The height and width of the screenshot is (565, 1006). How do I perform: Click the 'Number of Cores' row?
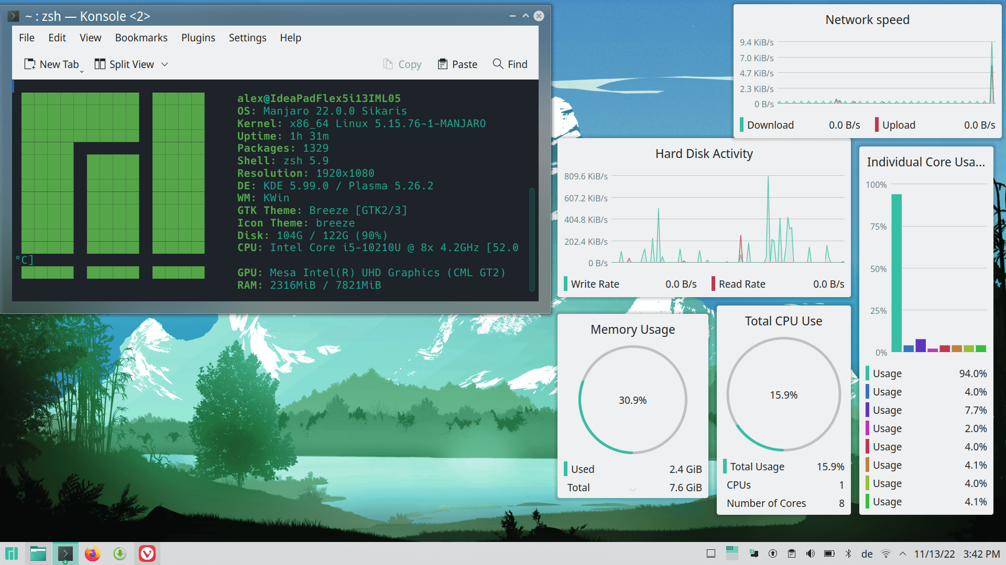click(x=785, y=503)
